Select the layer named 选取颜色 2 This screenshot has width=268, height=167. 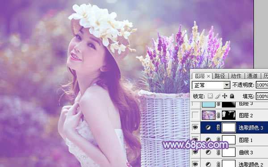(x=251, y=164)
